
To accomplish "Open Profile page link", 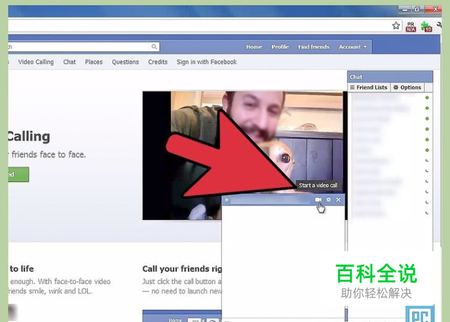I will (x=280, y=47).
